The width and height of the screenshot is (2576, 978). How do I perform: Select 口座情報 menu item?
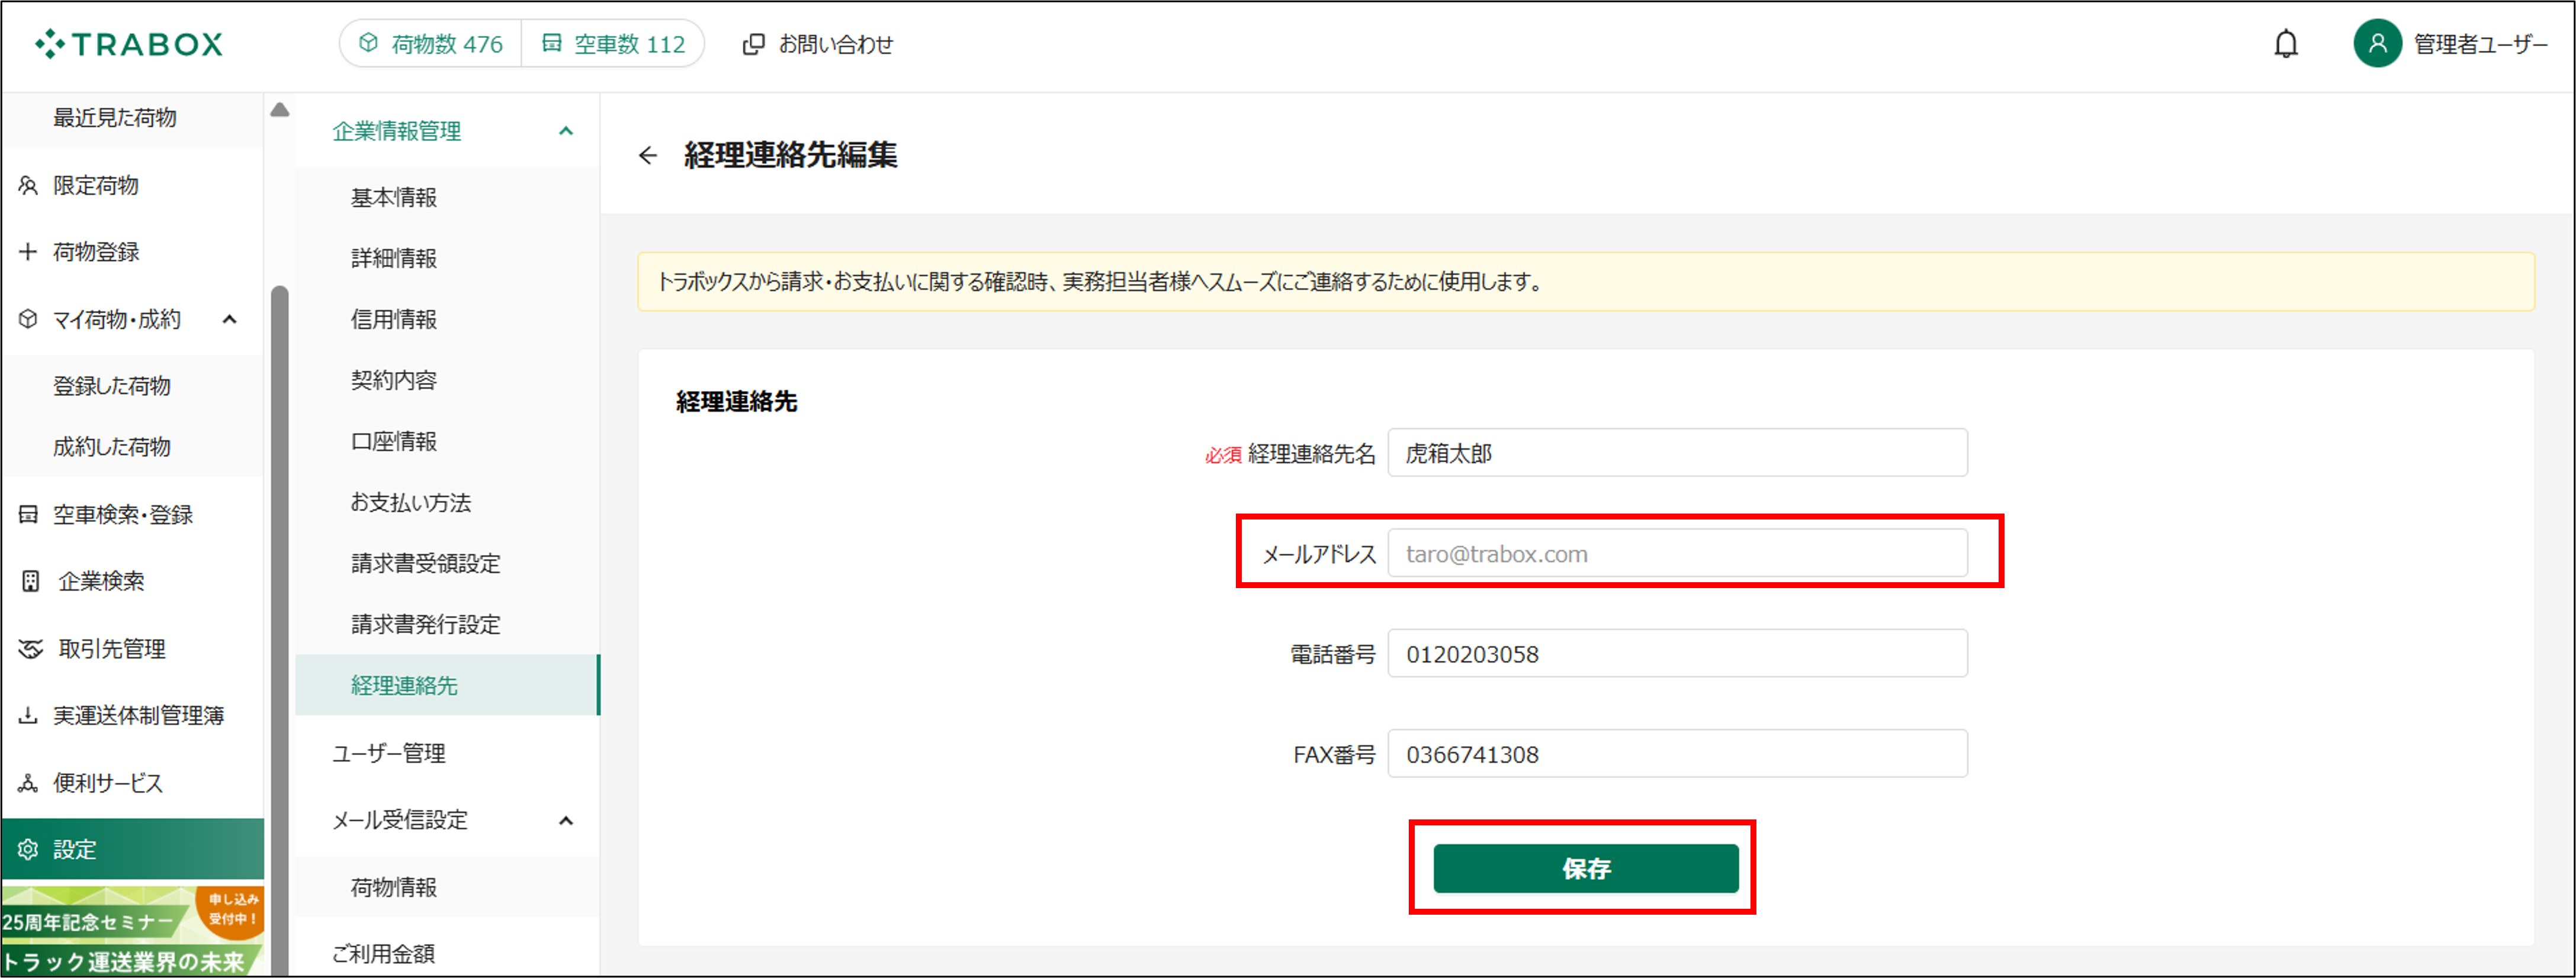[394, 441]
